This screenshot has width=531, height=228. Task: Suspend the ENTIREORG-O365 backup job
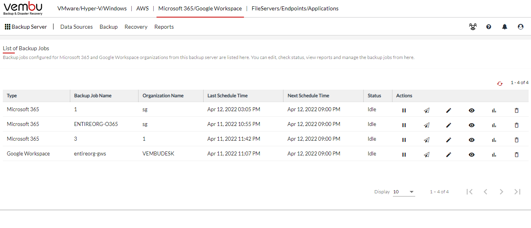click(x=404, y=125)
